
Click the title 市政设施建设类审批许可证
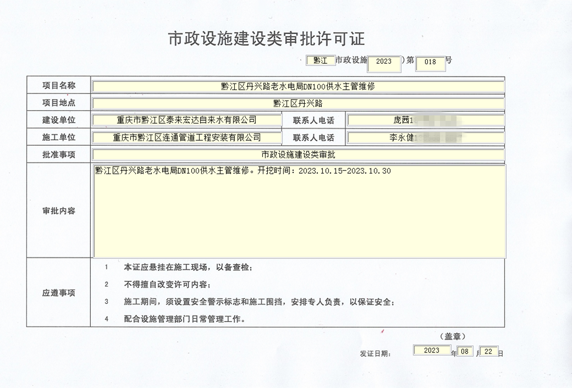(x=266, y=38)
